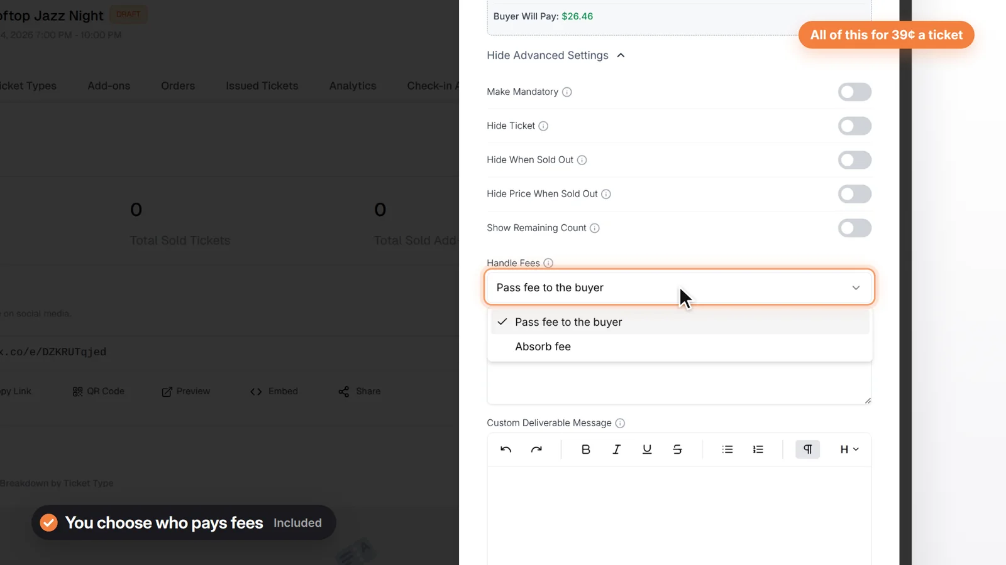Viewport: 1006px width, 565px height.
Task: Turn on Hide Price When Sold Out switch
Action: (854, 193)
